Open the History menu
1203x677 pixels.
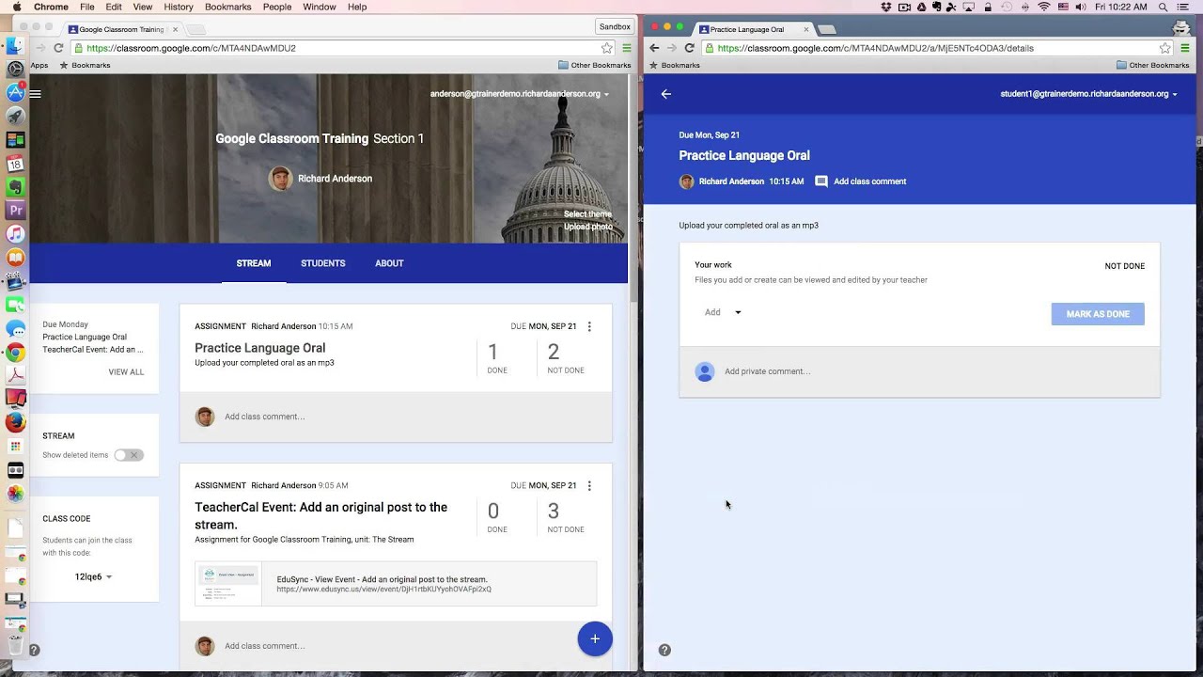(179, 7)
